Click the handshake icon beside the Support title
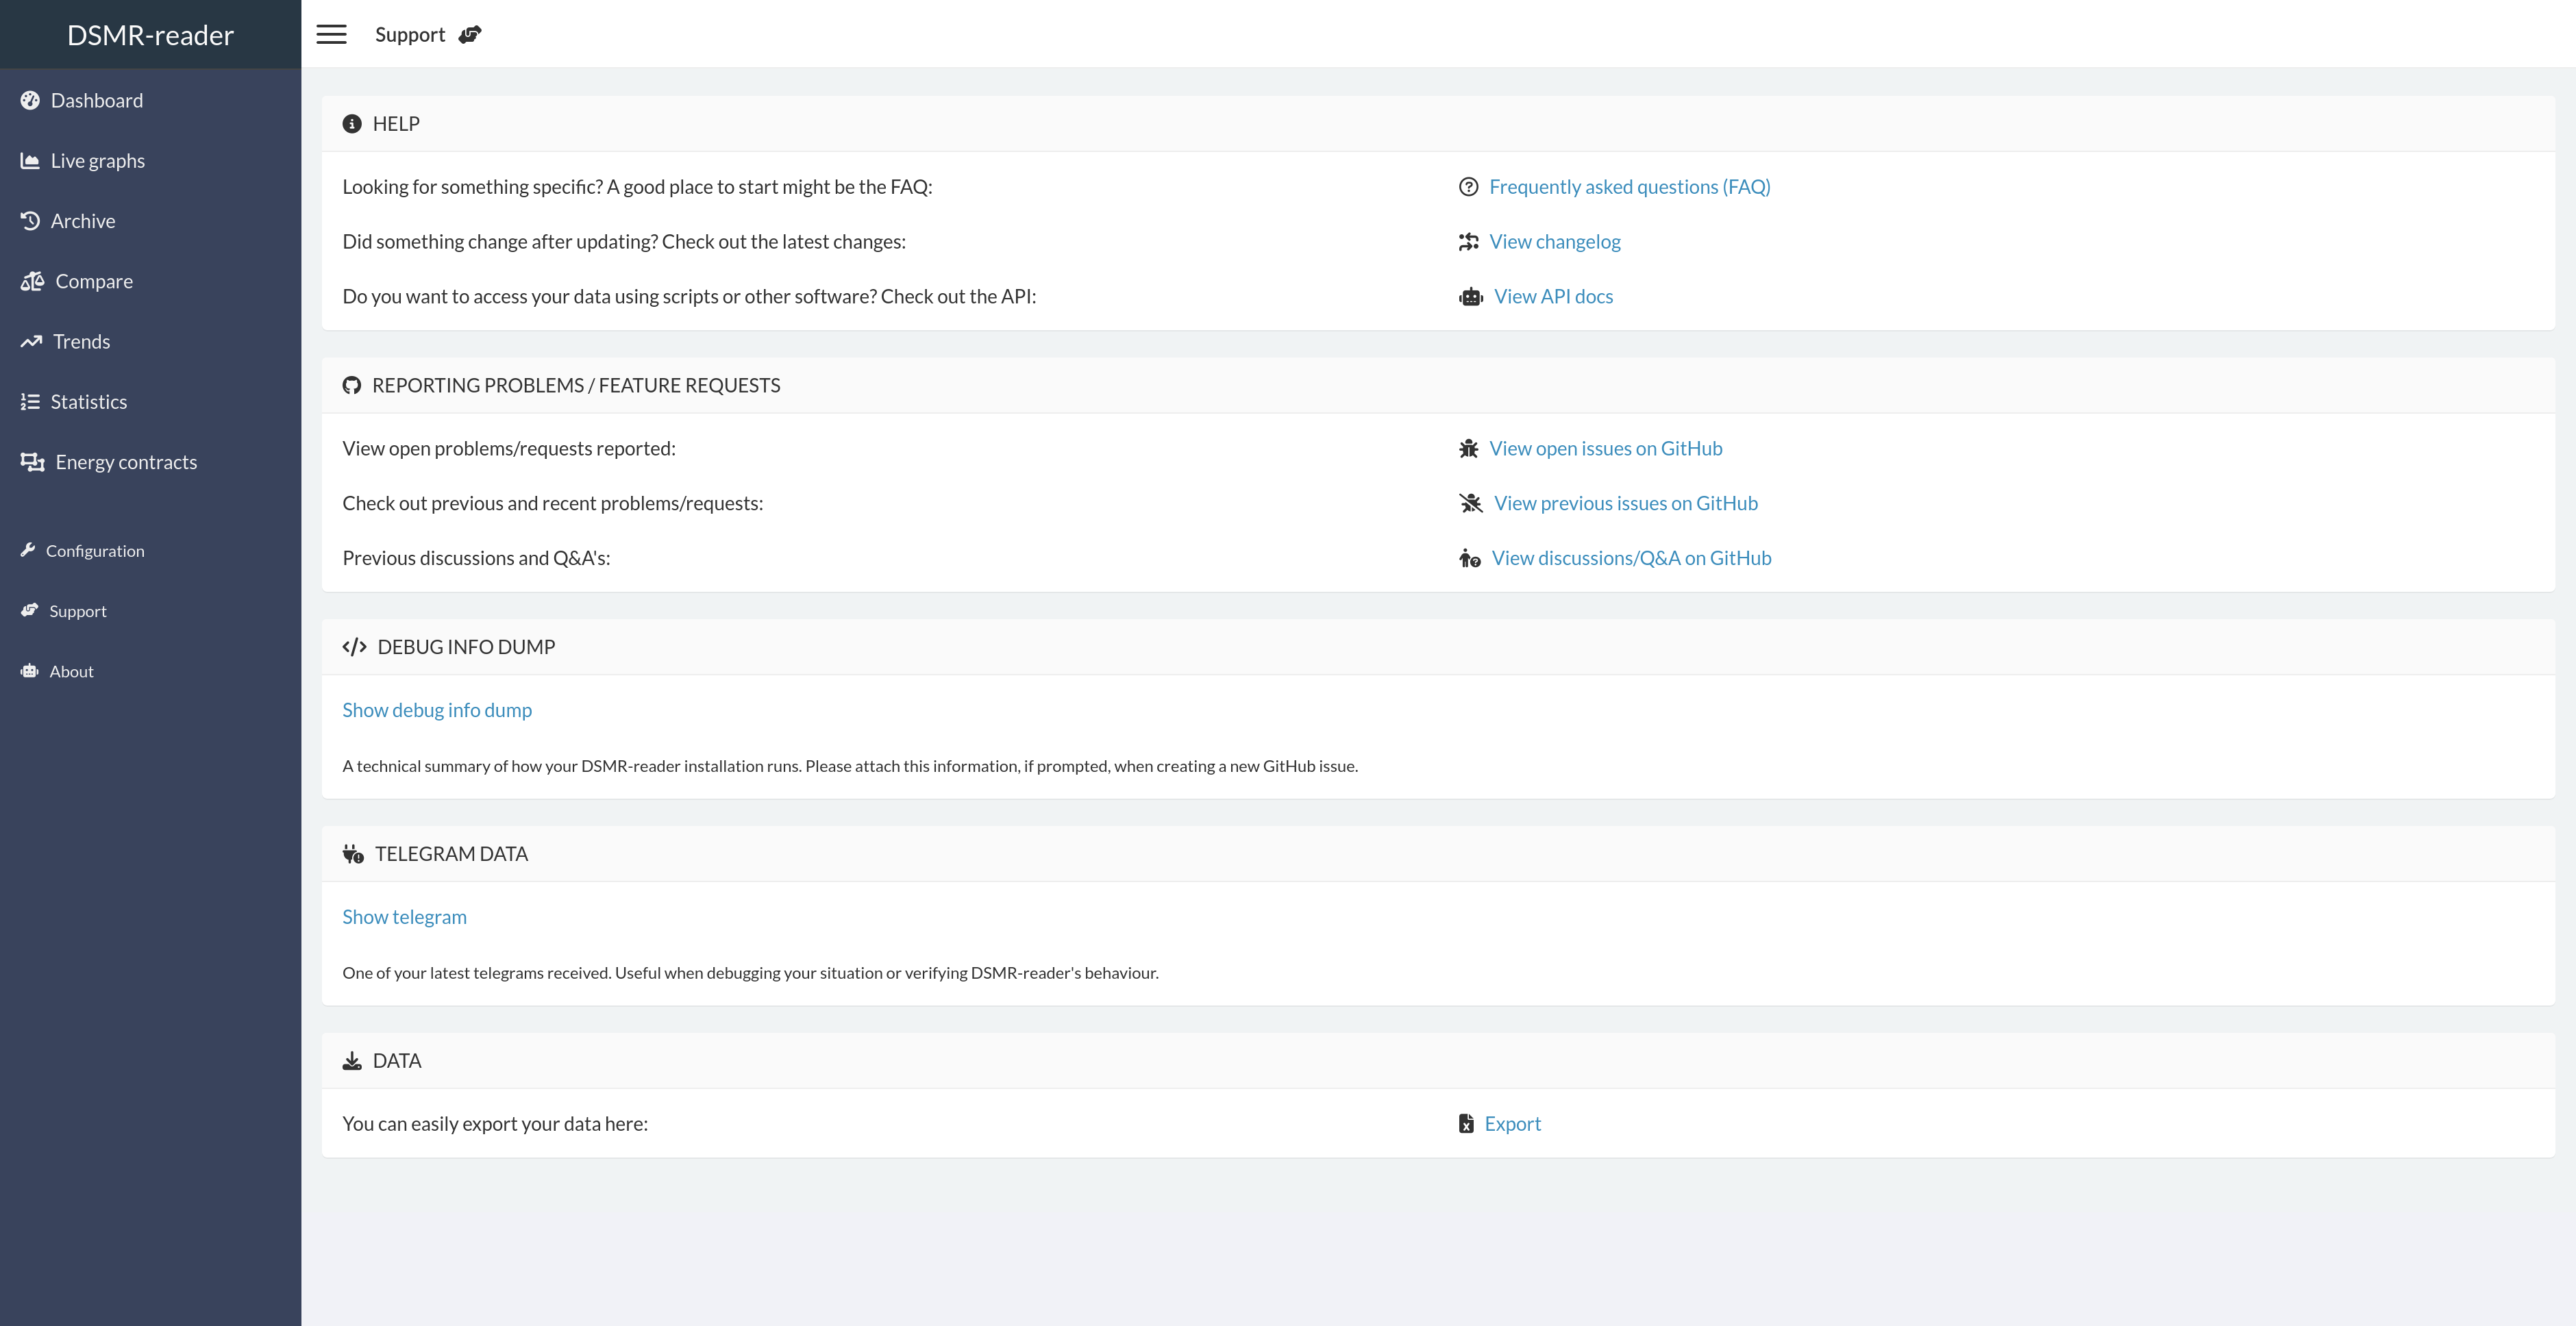 [x=470, y=35]
